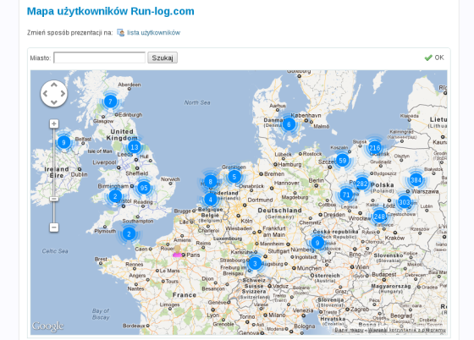Select cluster marker 95 near Birmingham
This screenshot has height=340, width=474.
click(x=144, y=188)
